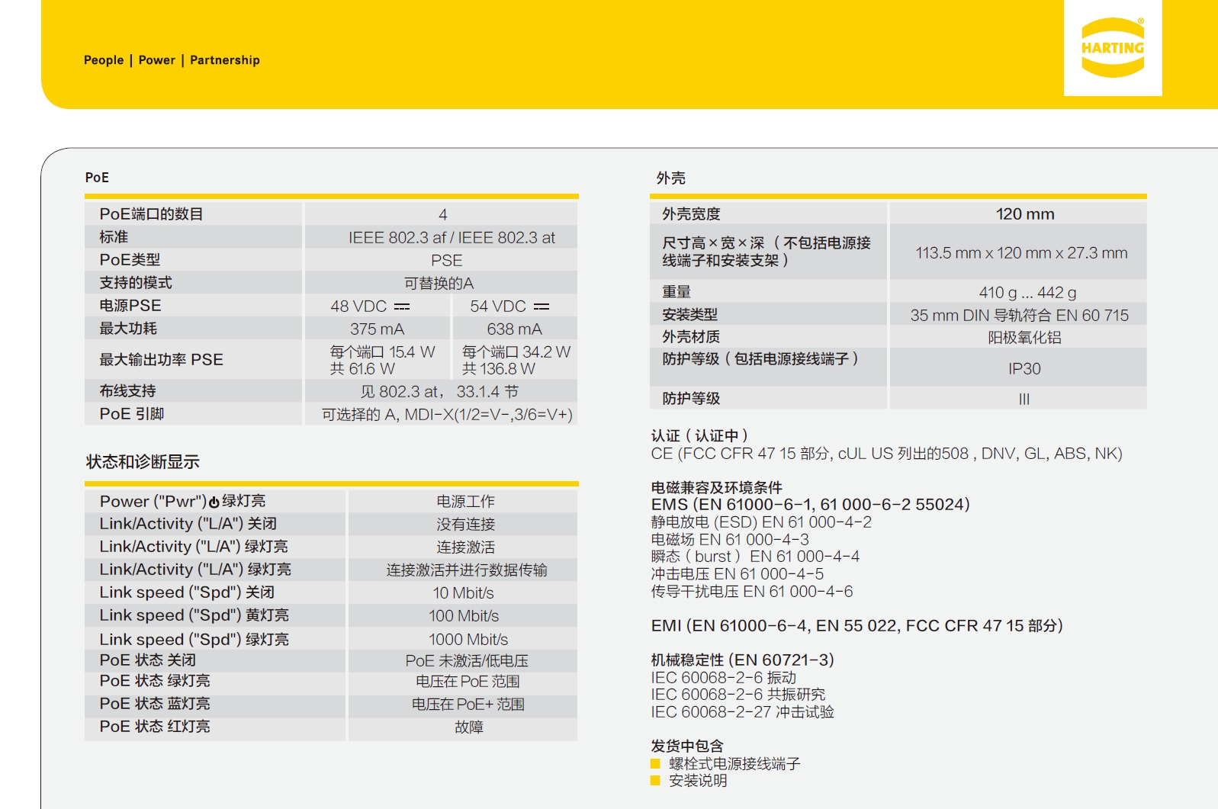Select the "状态和诊断显示" heading
Viewport: 1218px width, 809px height.
[143, 461]
